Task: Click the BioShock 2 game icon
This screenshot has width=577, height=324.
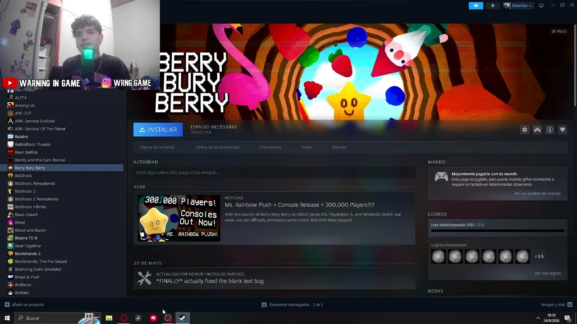Action: click(10, 191)
